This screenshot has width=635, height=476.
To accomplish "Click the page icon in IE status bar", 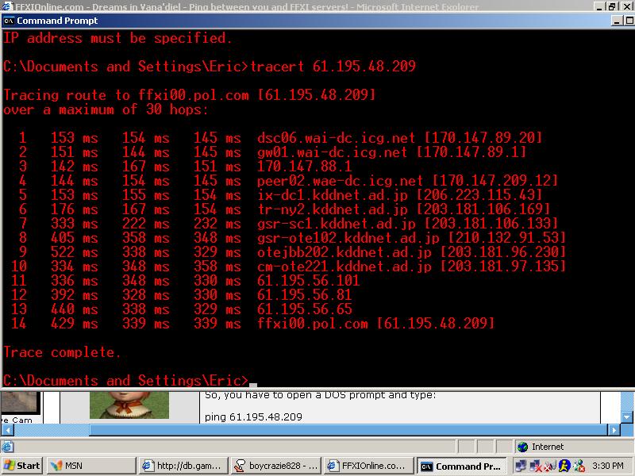I will tap(8, 447).
